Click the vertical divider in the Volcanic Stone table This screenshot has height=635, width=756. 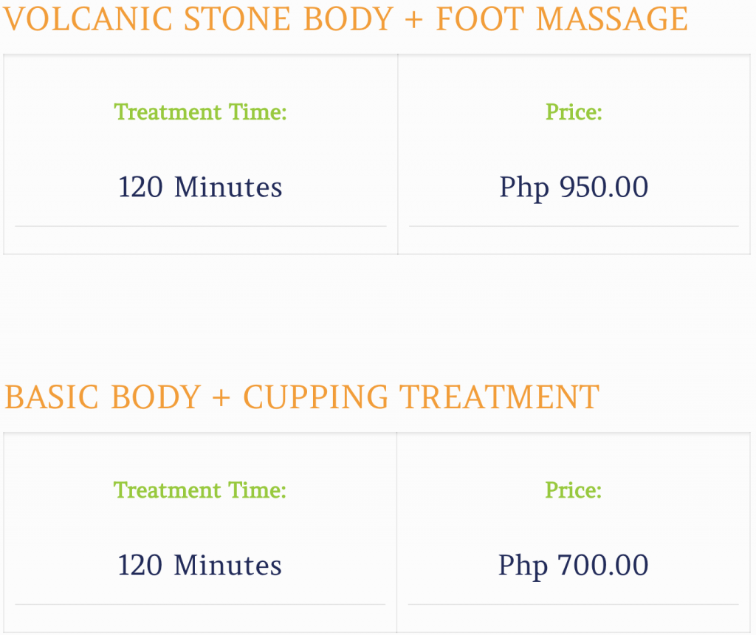[398, 154]
